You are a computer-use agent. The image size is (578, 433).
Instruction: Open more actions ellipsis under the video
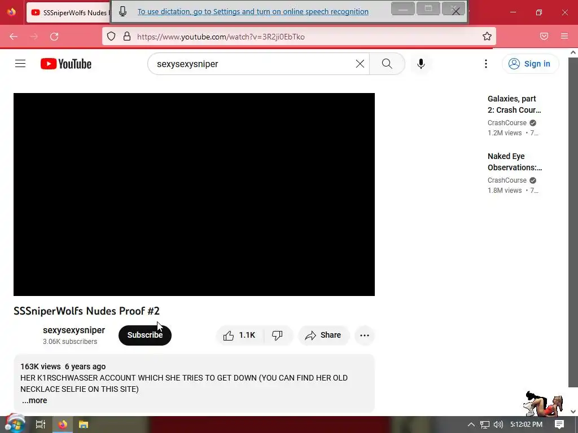[x=365, y=335]
